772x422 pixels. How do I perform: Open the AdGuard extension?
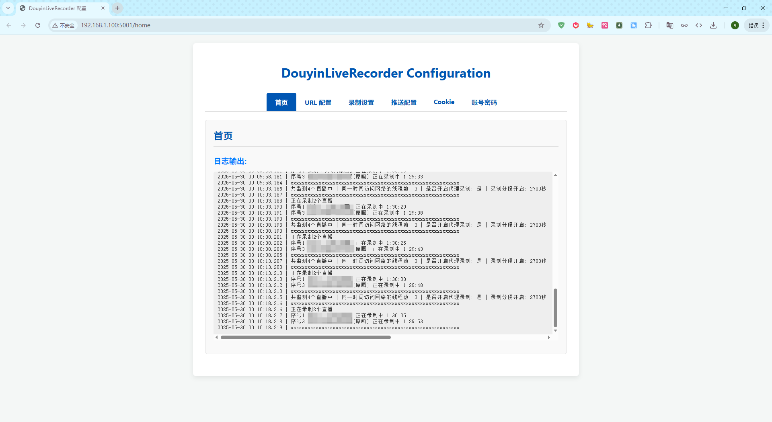tap(561, 25)
